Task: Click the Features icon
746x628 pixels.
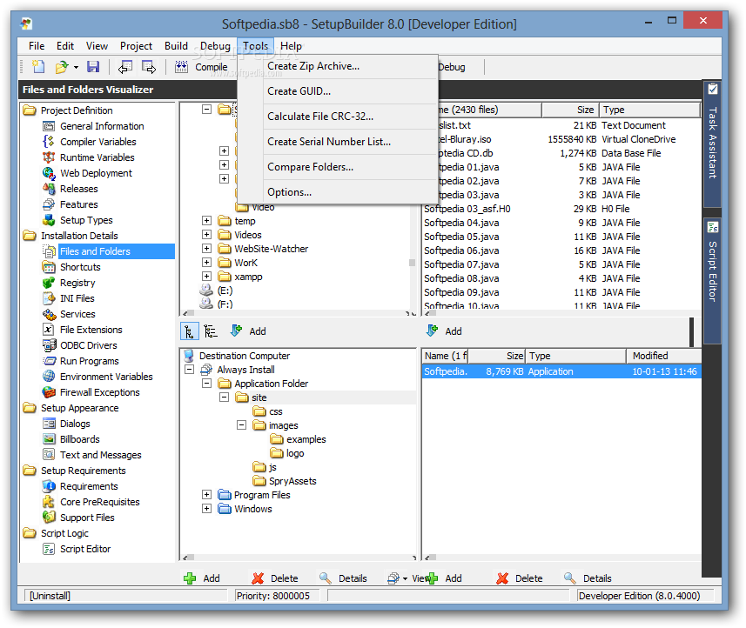Action: pyautogui.click(x=49, y=204)
